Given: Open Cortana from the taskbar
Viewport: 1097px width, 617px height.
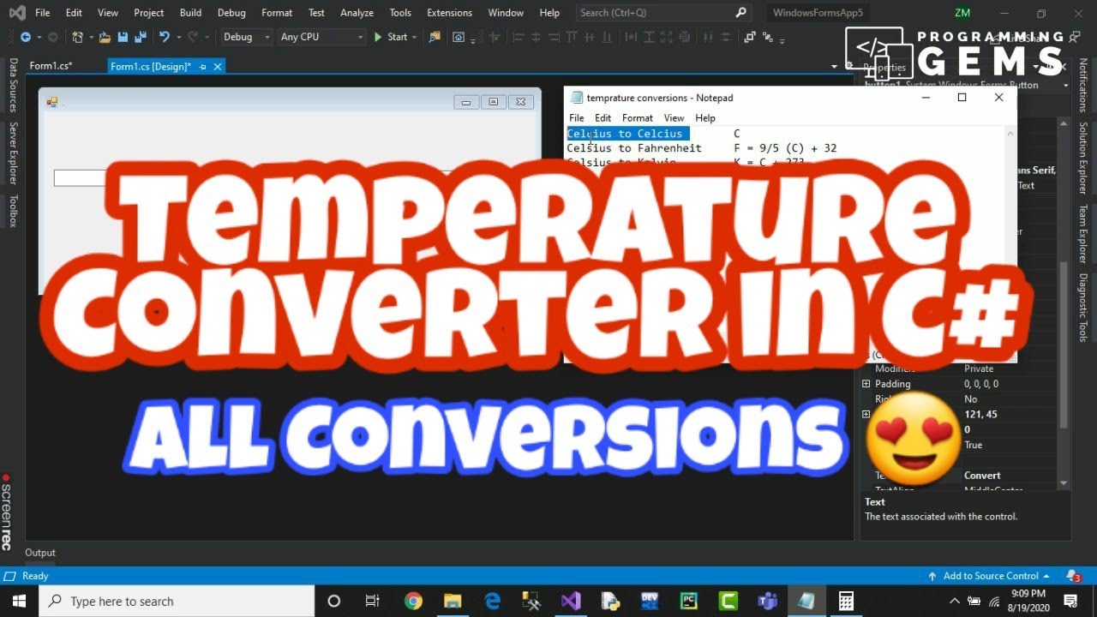Looking at the screenshot, I should tap(334, 601).
